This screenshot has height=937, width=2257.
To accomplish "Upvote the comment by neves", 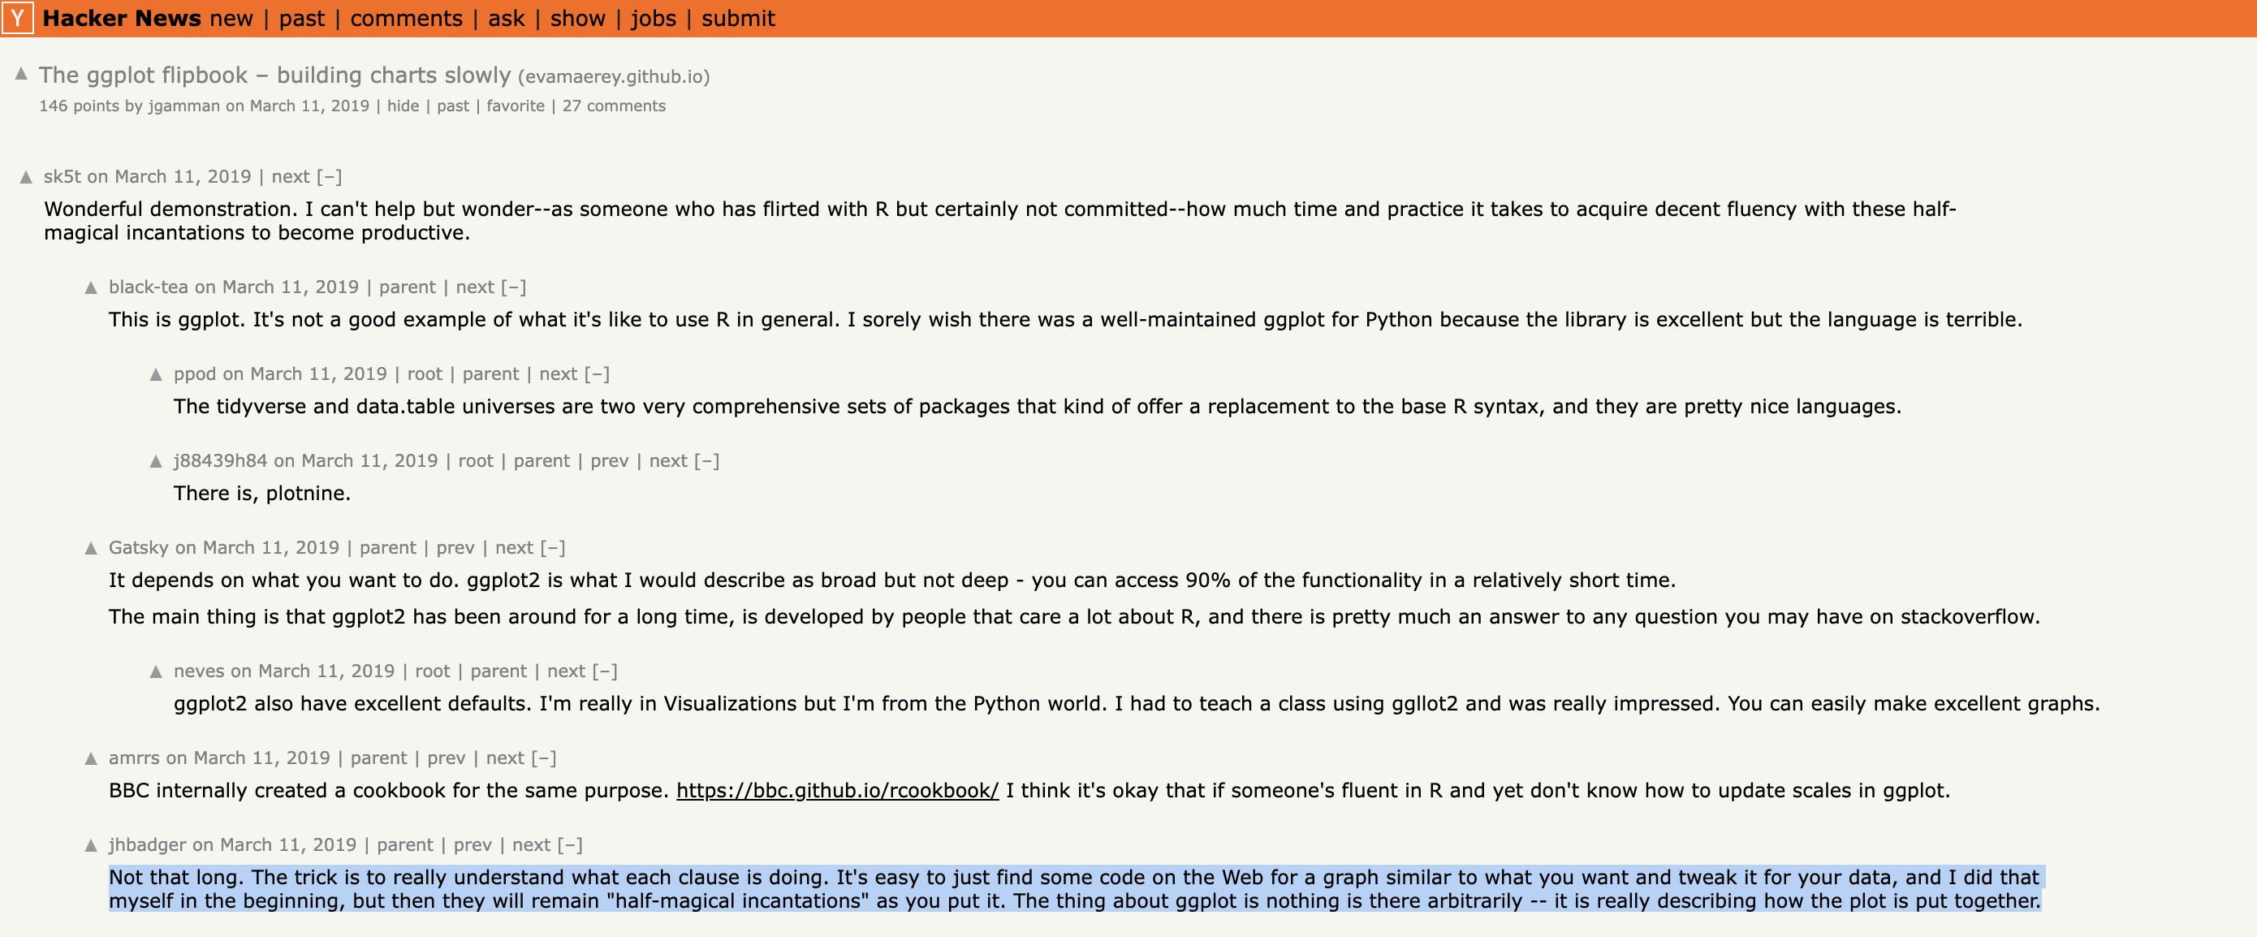I will click(156, 672).
